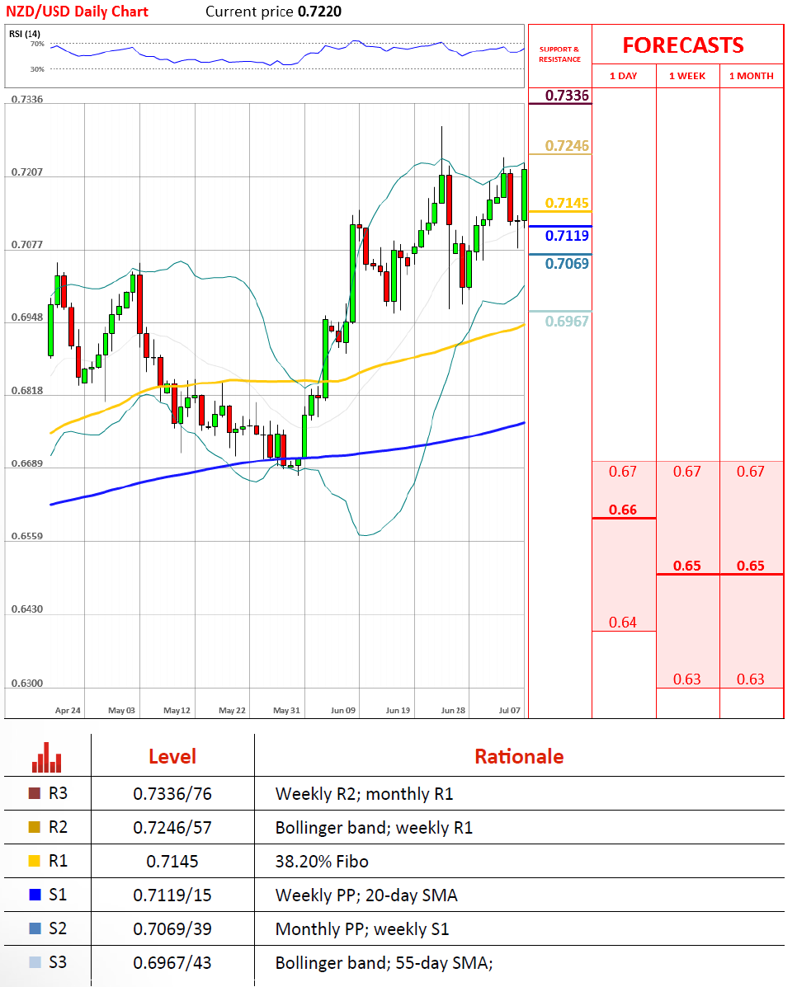Click the NZD/USD Daily Chart title
Screen dimensions: 797x987
click(78, 12)
